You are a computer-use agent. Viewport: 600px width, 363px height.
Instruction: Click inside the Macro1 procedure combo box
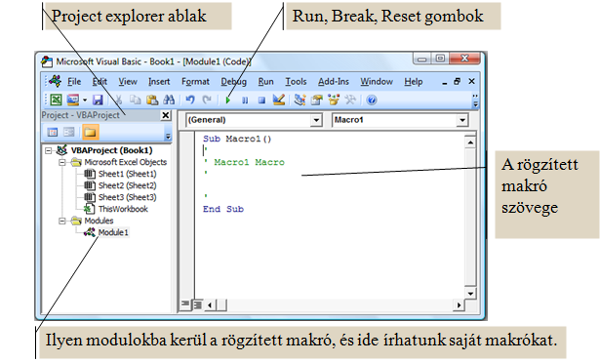400,120
